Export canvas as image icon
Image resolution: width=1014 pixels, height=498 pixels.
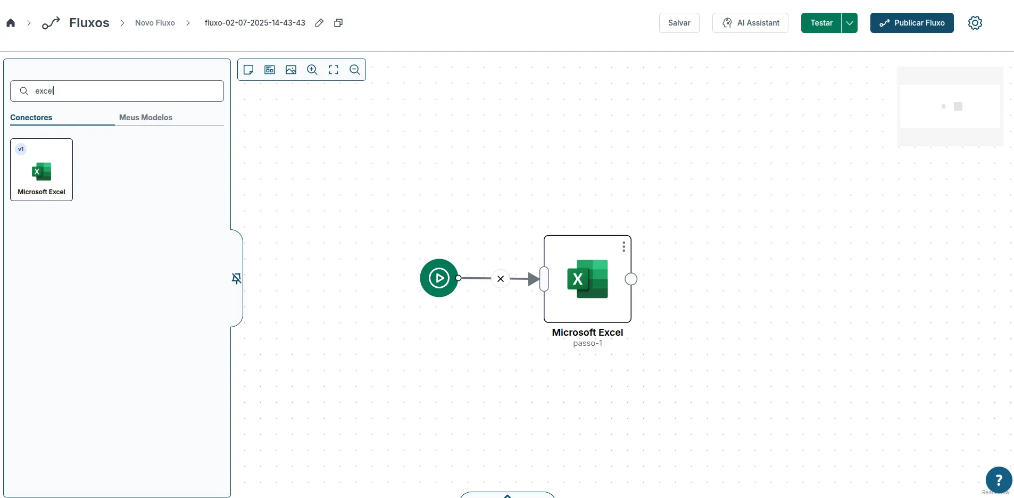tap(291, 70)
